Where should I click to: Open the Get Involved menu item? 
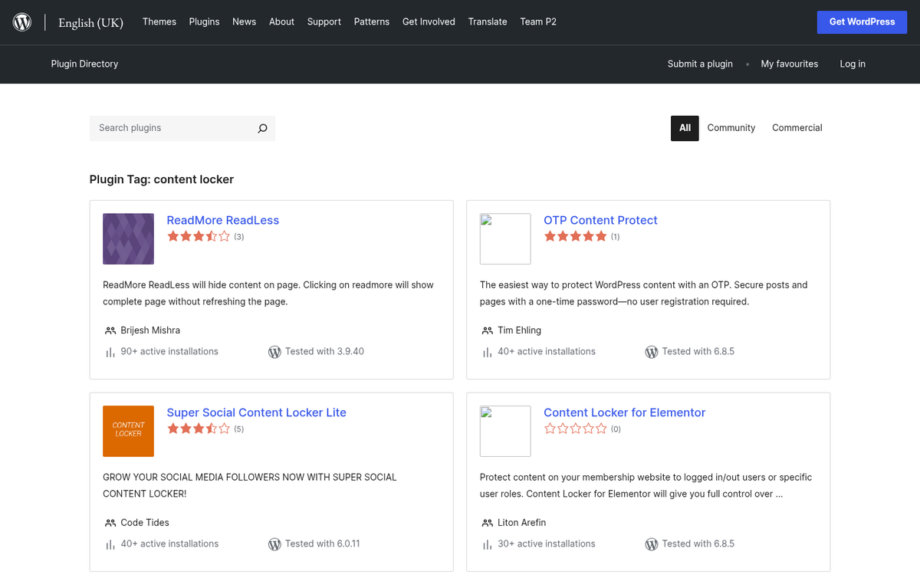click(x=429, y=21)
